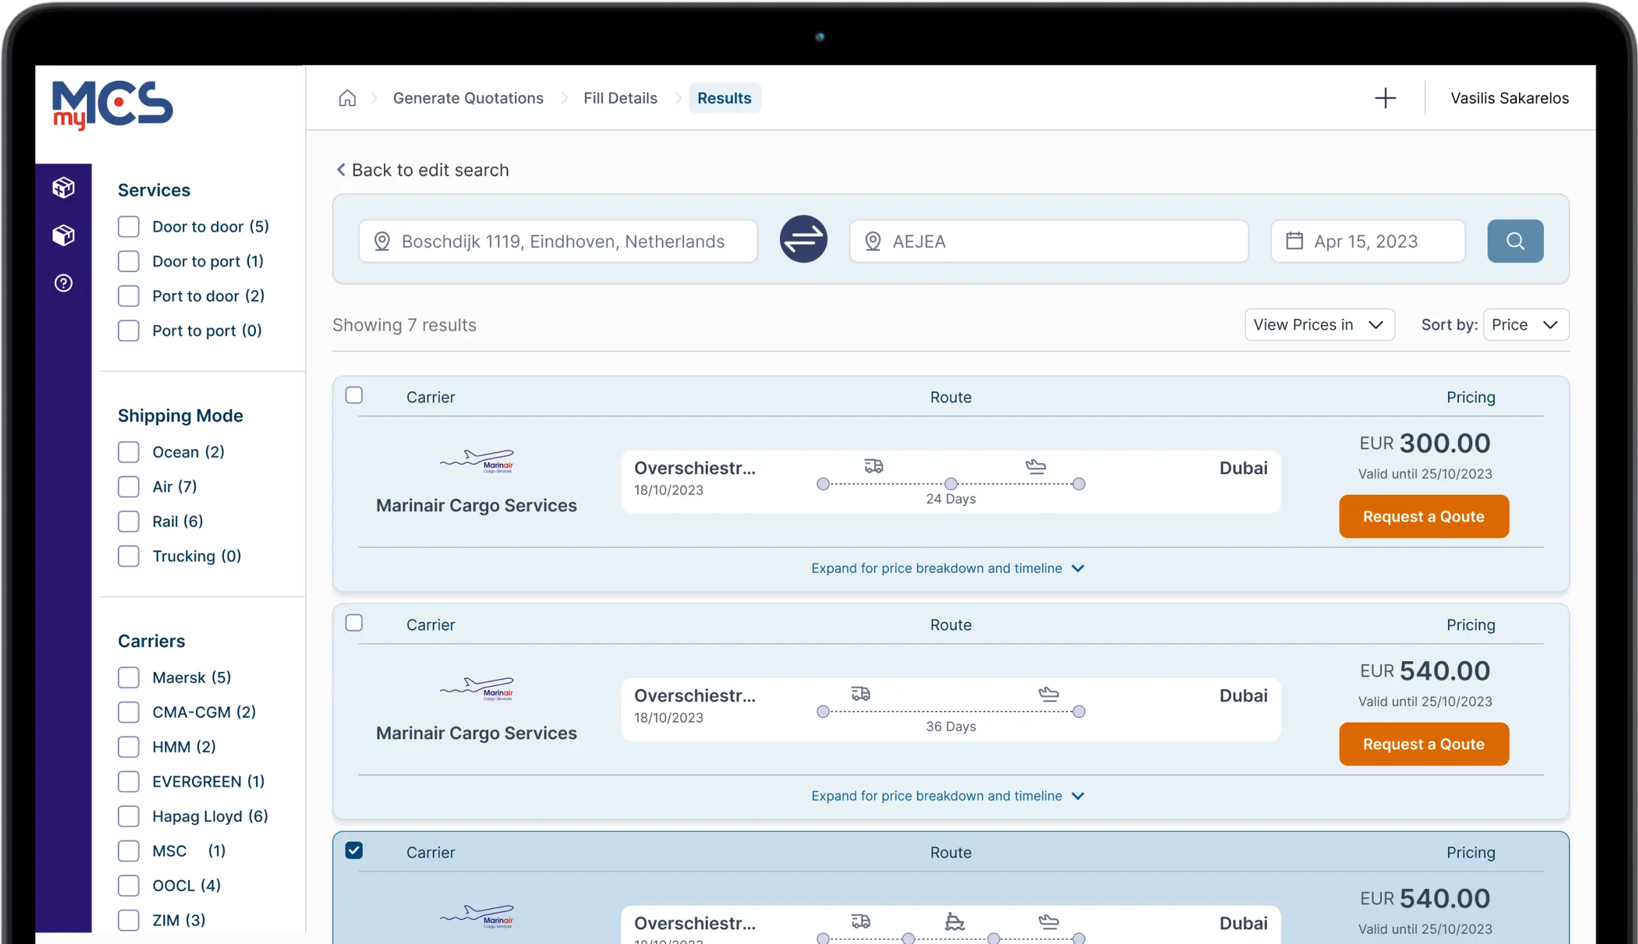Screen dimensions: 1638x944
Task: Filter by CMA-CGM carrier
Action: 129,712
